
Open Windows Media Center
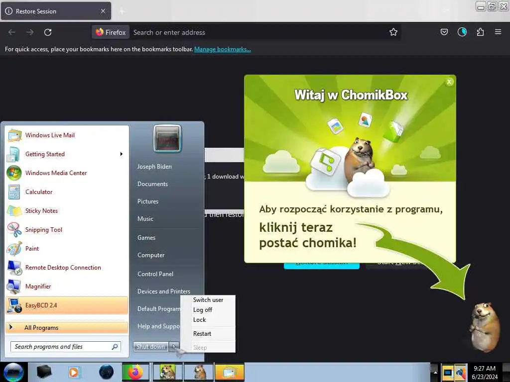point(67,173)
